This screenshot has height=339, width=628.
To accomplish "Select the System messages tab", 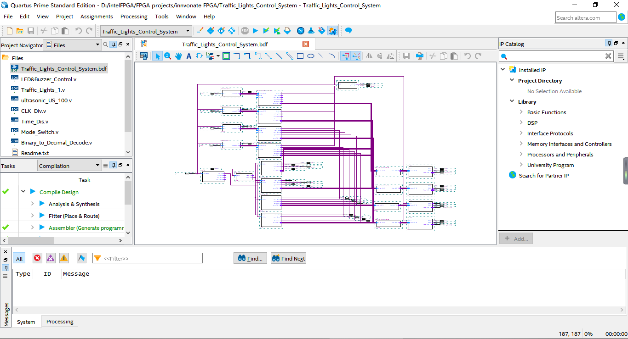I will tap(26, 322).
